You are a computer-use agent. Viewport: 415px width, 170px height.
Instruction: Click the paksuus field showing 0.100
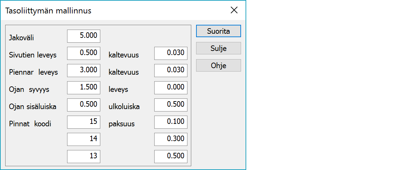[171, 122]
